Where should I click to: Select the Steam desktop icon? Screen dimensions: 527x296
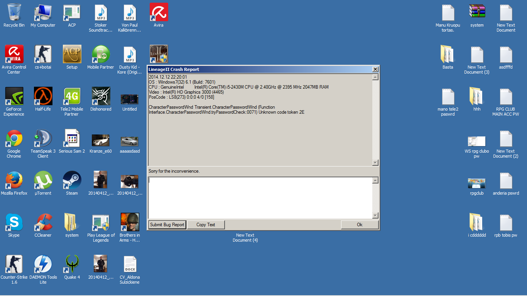pos(72,184)
